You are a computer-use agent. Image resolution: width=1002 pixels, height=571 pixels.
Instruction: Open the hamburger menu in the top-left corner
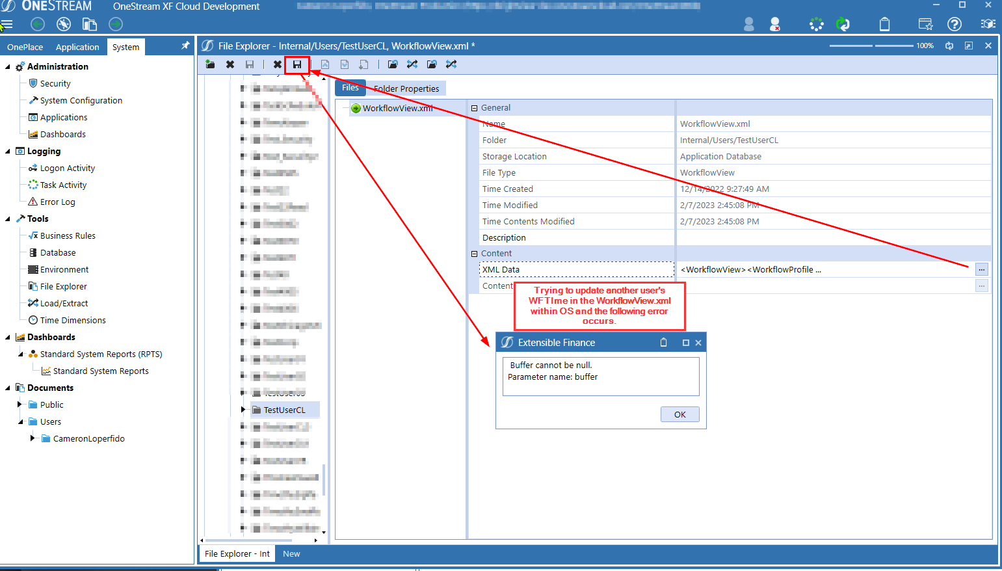click(8, 23)
